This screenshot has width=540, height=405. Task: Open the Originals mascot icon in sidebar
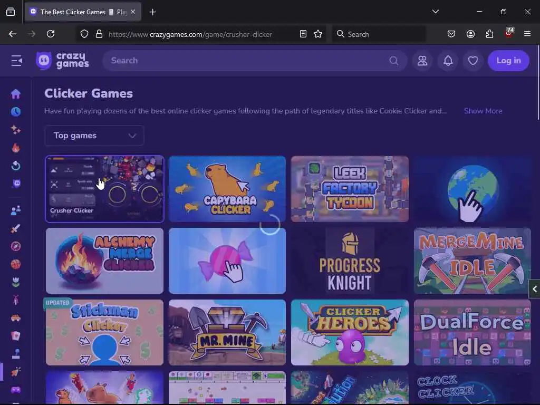click(16, 183)
